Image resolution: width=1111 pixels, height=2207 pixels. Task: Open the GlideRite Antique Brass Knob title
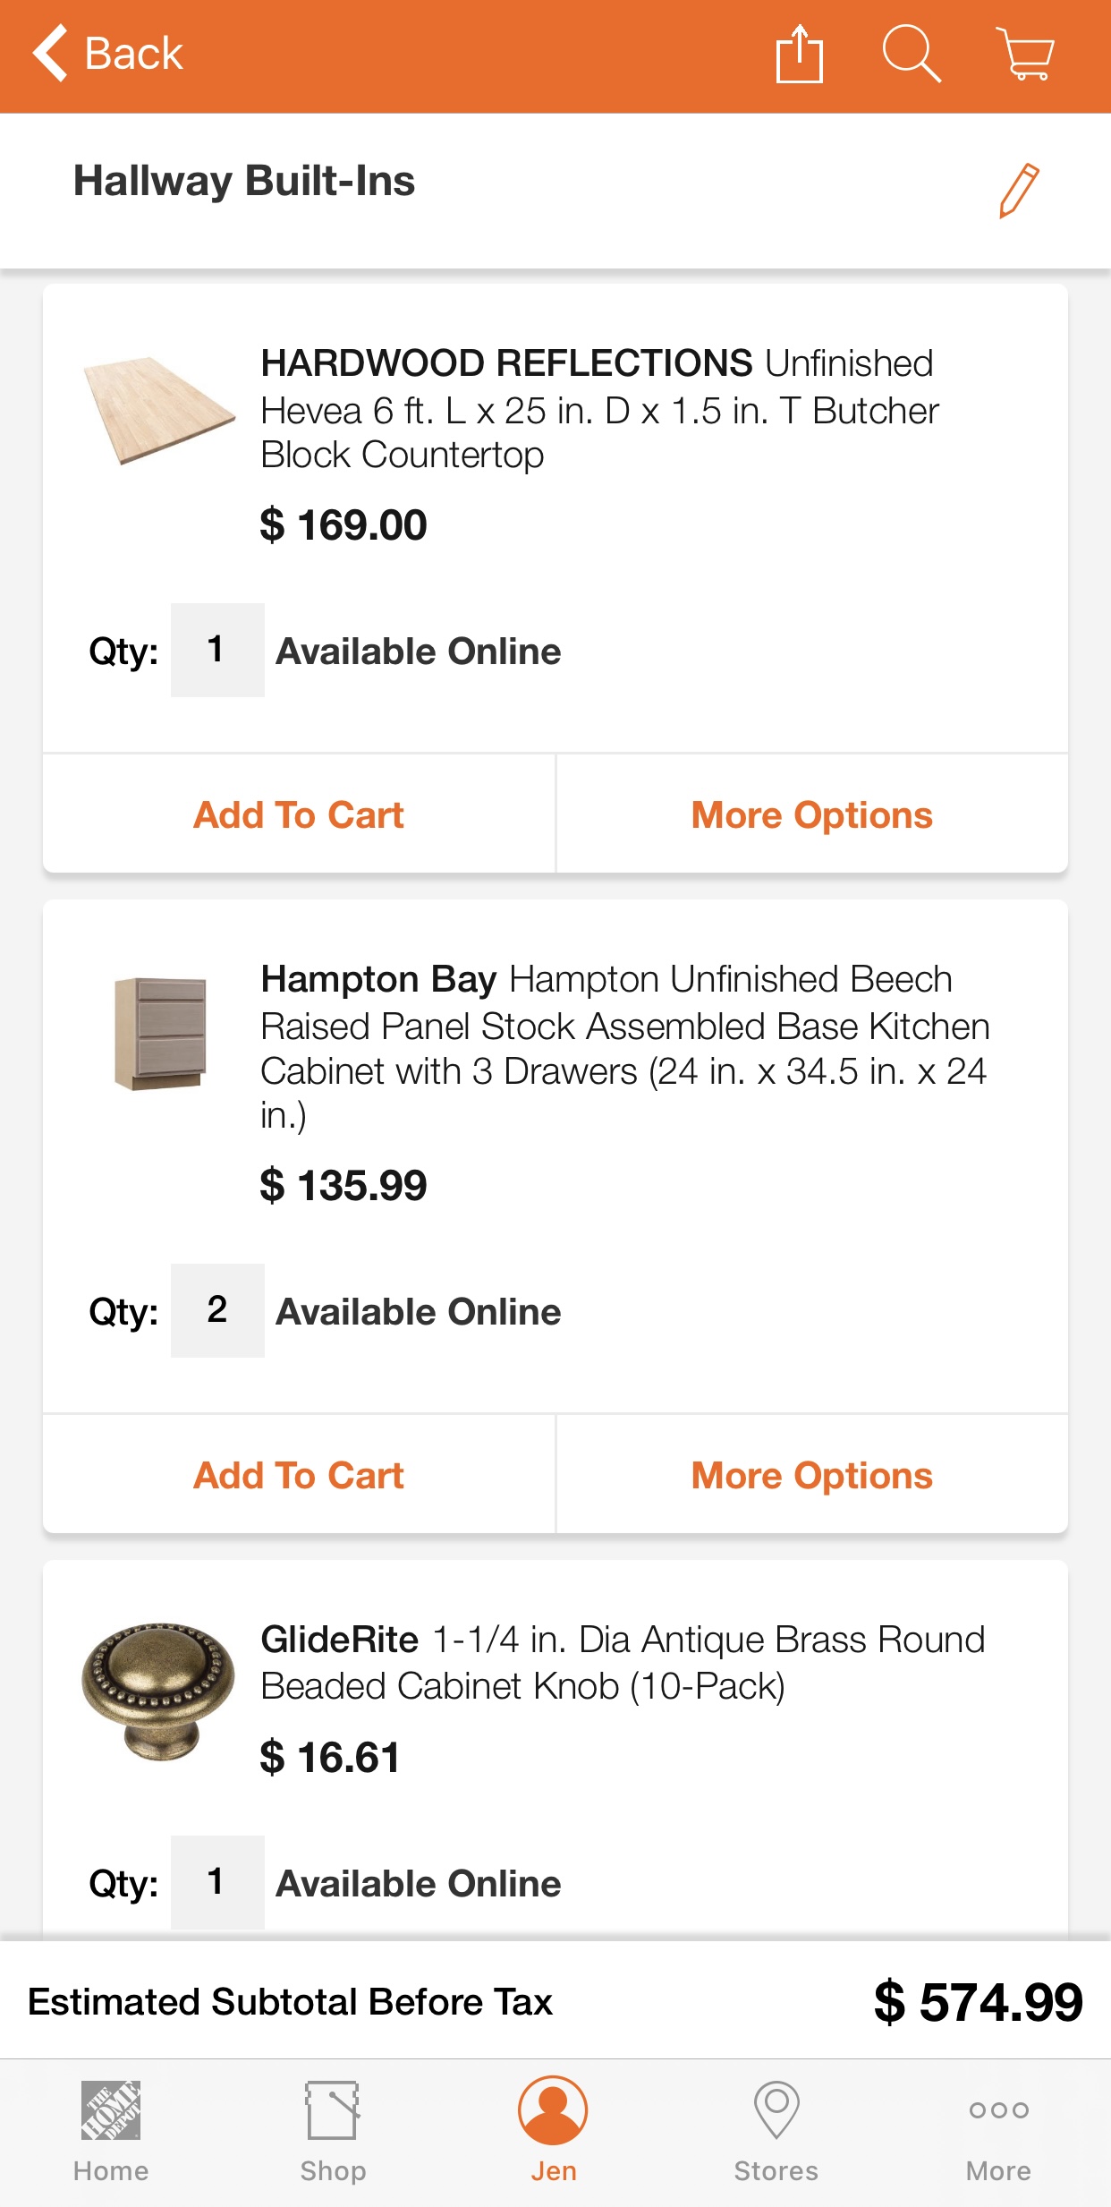tap(623, 1663)
